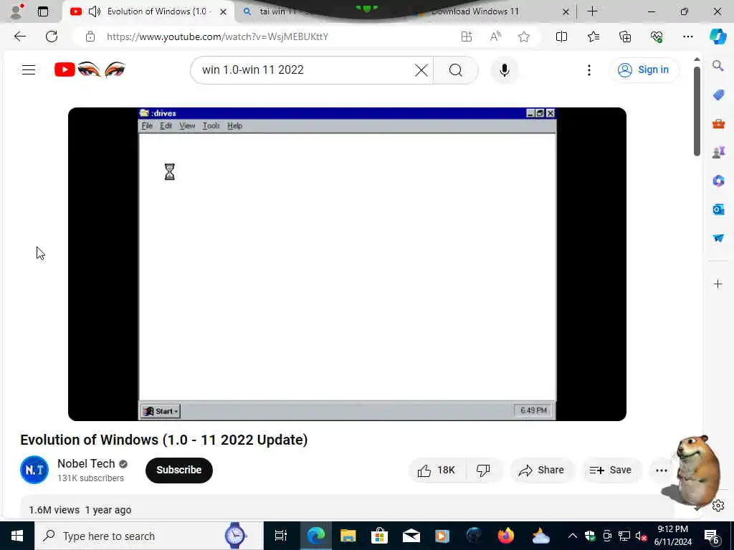This screenshot has width=734, height=550.
Task: Show hidden system tray icons
Action: tap(572, 536)
